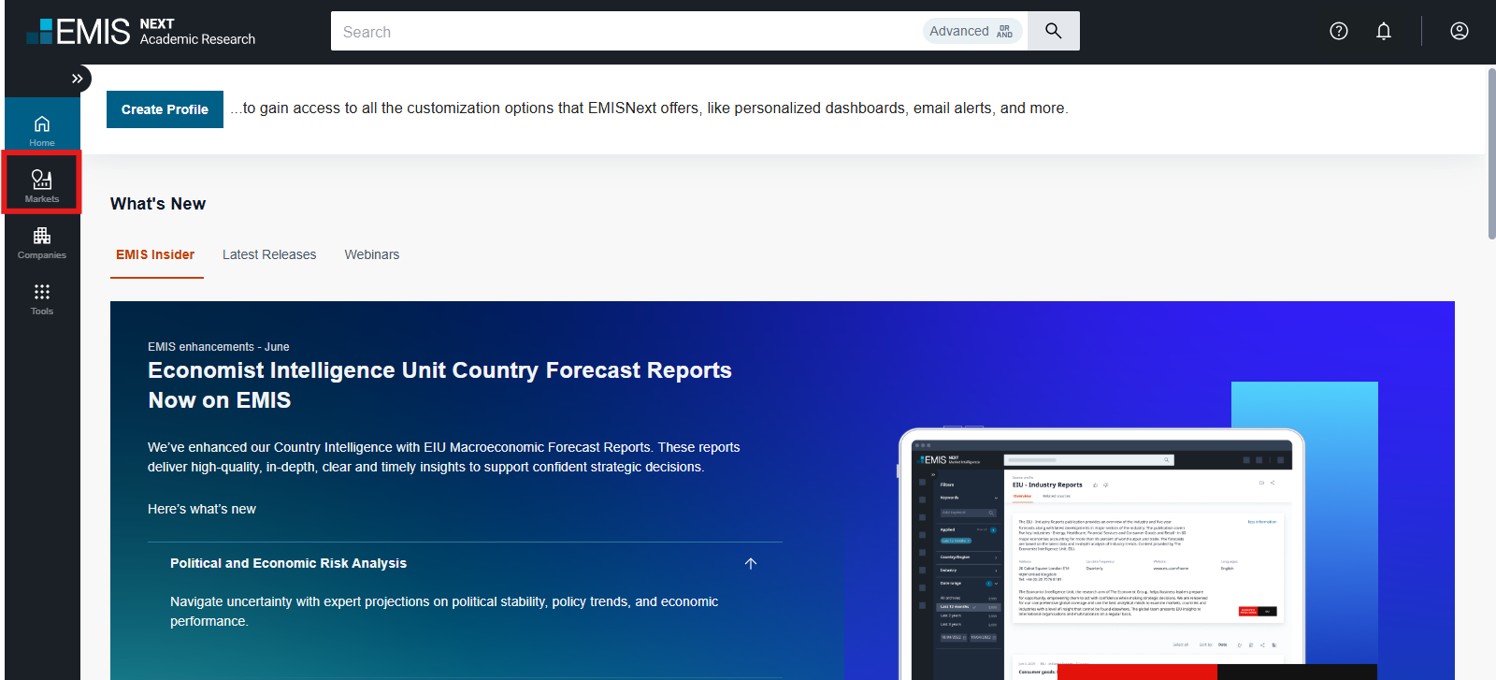This screenshot has height=680, width=1496.
Task: Open the Markets section in sidebar
Action: pyautogui.click(x=42, y=184)
